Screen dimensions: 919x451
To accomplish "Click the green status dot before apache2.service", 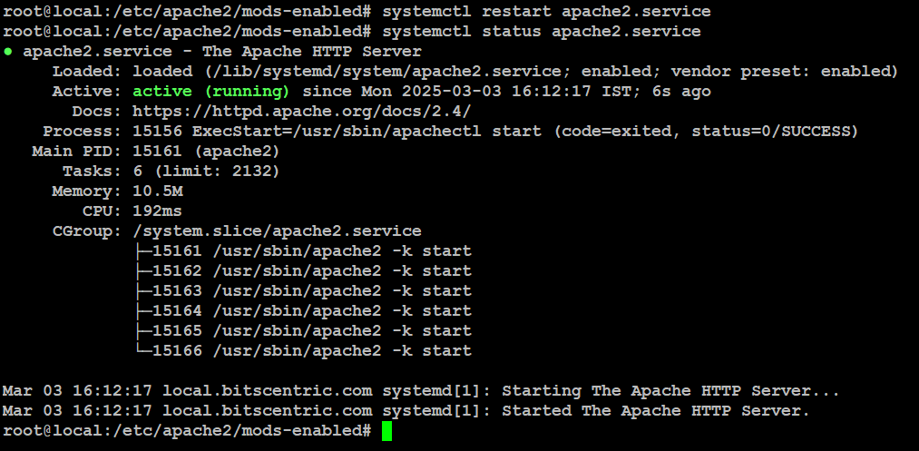I will 7,52.
